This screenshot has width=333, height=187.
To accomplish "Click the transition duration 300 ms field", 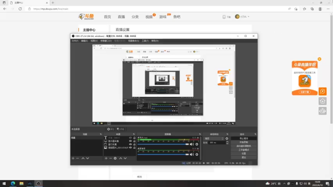I will coord(216,143).
